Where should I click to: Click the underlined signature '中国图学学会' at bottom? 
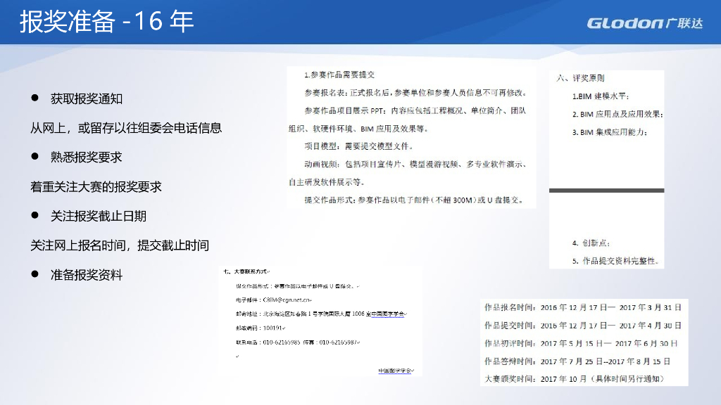396,371
